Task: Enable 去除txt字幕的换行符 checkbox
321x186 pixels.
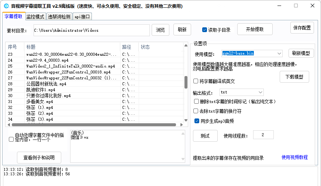Action: coord(196,111)
